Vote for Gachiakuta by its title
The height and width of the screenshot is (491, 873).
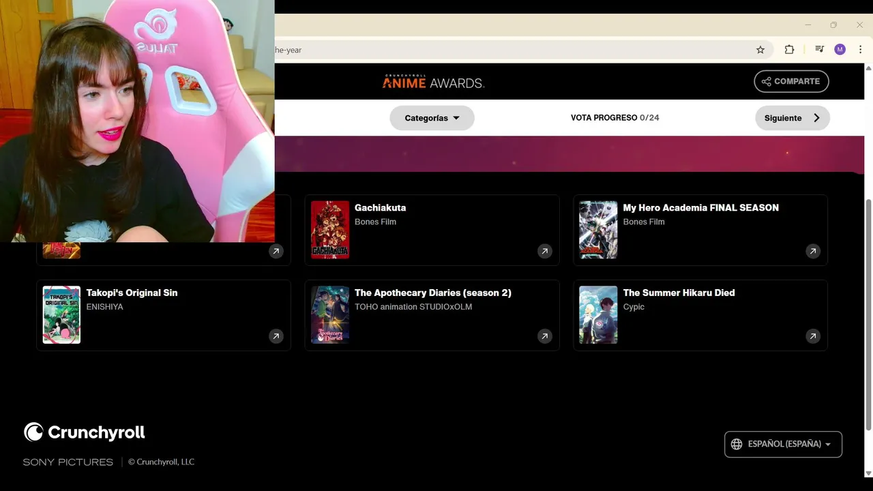[x=380, y=208]
